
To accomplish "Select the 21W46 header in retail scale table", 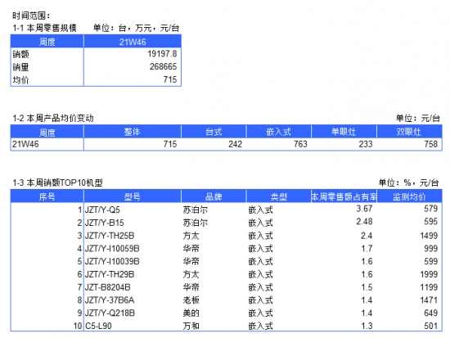I will coord(133,42).
